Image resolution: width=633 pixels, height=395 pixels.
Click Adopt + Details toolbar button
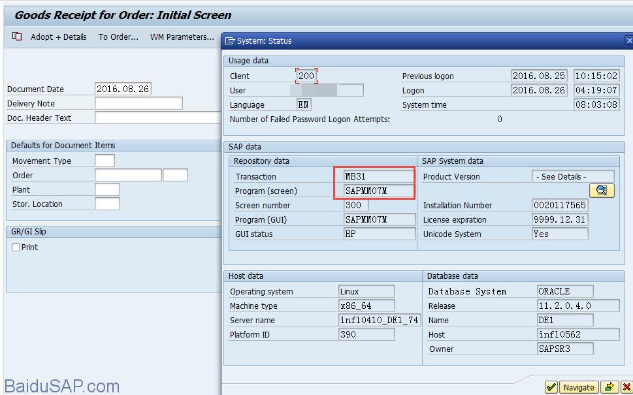(x=58, y=37)
